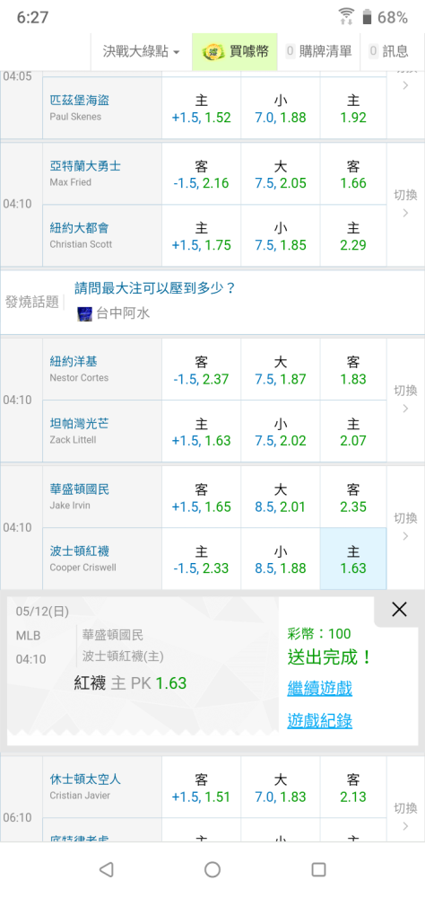Screen dimensions: 425x898
Task: Tap pitcher name Max Fried
Action: click(70, 182)
